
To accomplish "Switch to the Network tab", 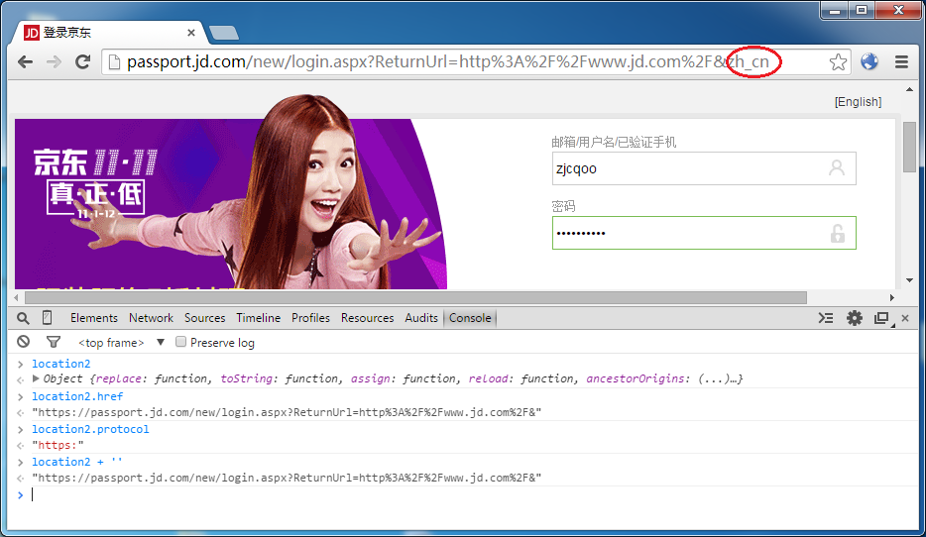I will (x=151, y=318).
